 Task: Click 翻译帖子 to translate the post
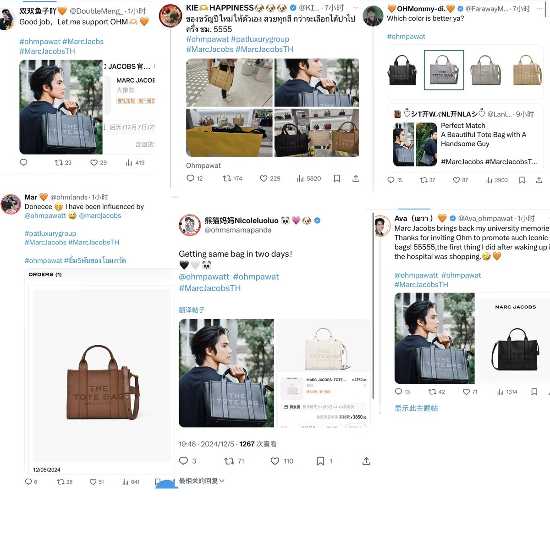192,310
